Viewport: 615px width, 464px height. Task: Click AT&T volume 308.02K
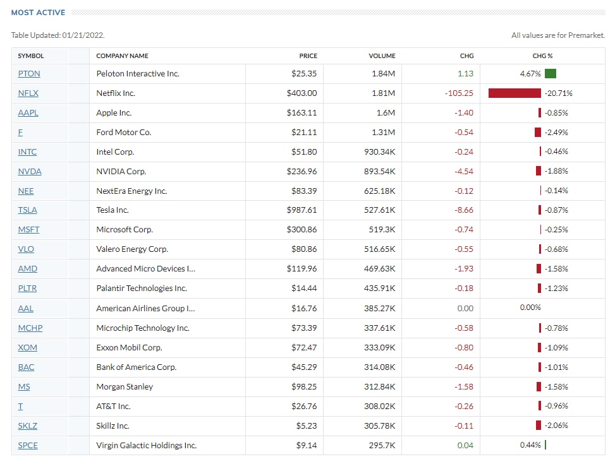380,407
